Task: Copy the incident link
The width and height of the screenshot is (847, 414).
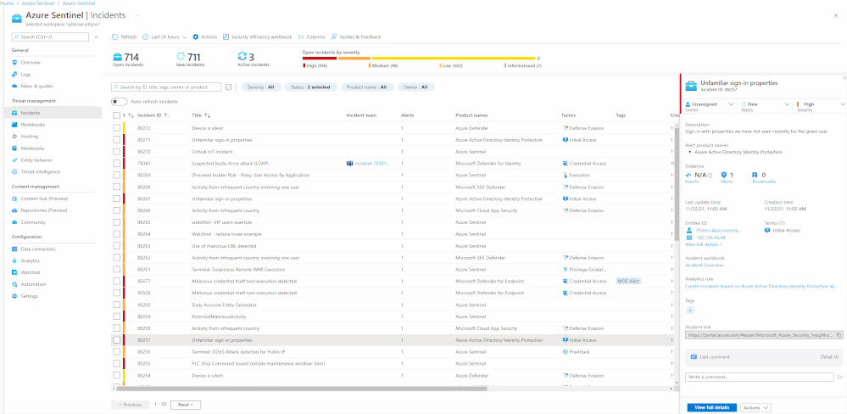Action: [x=839, y=335]
